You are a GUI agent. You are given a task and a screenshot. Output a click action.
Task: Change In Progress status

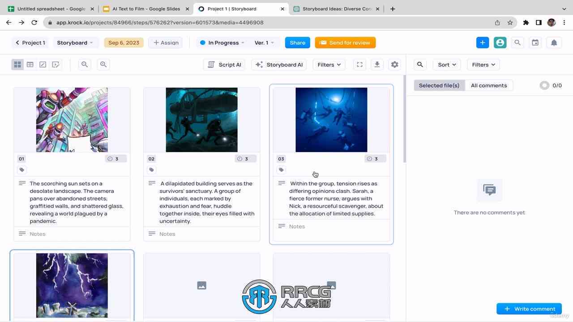222,42
